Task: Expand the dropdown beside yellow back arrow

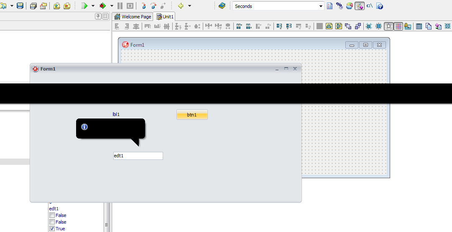Action: (x=189, y=6)
